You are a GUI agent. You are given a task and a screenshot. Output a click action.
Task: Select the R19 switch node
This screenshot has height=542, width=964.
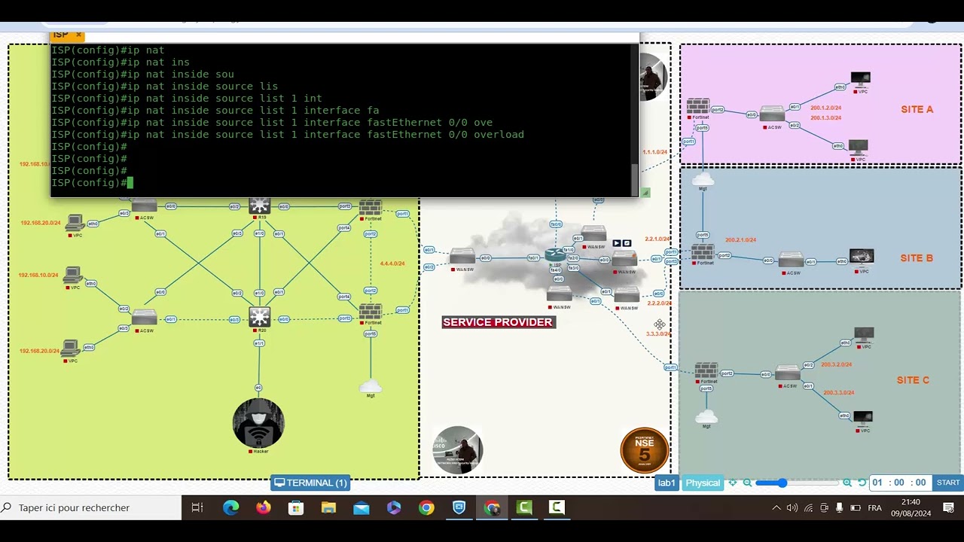click(259, 206)
